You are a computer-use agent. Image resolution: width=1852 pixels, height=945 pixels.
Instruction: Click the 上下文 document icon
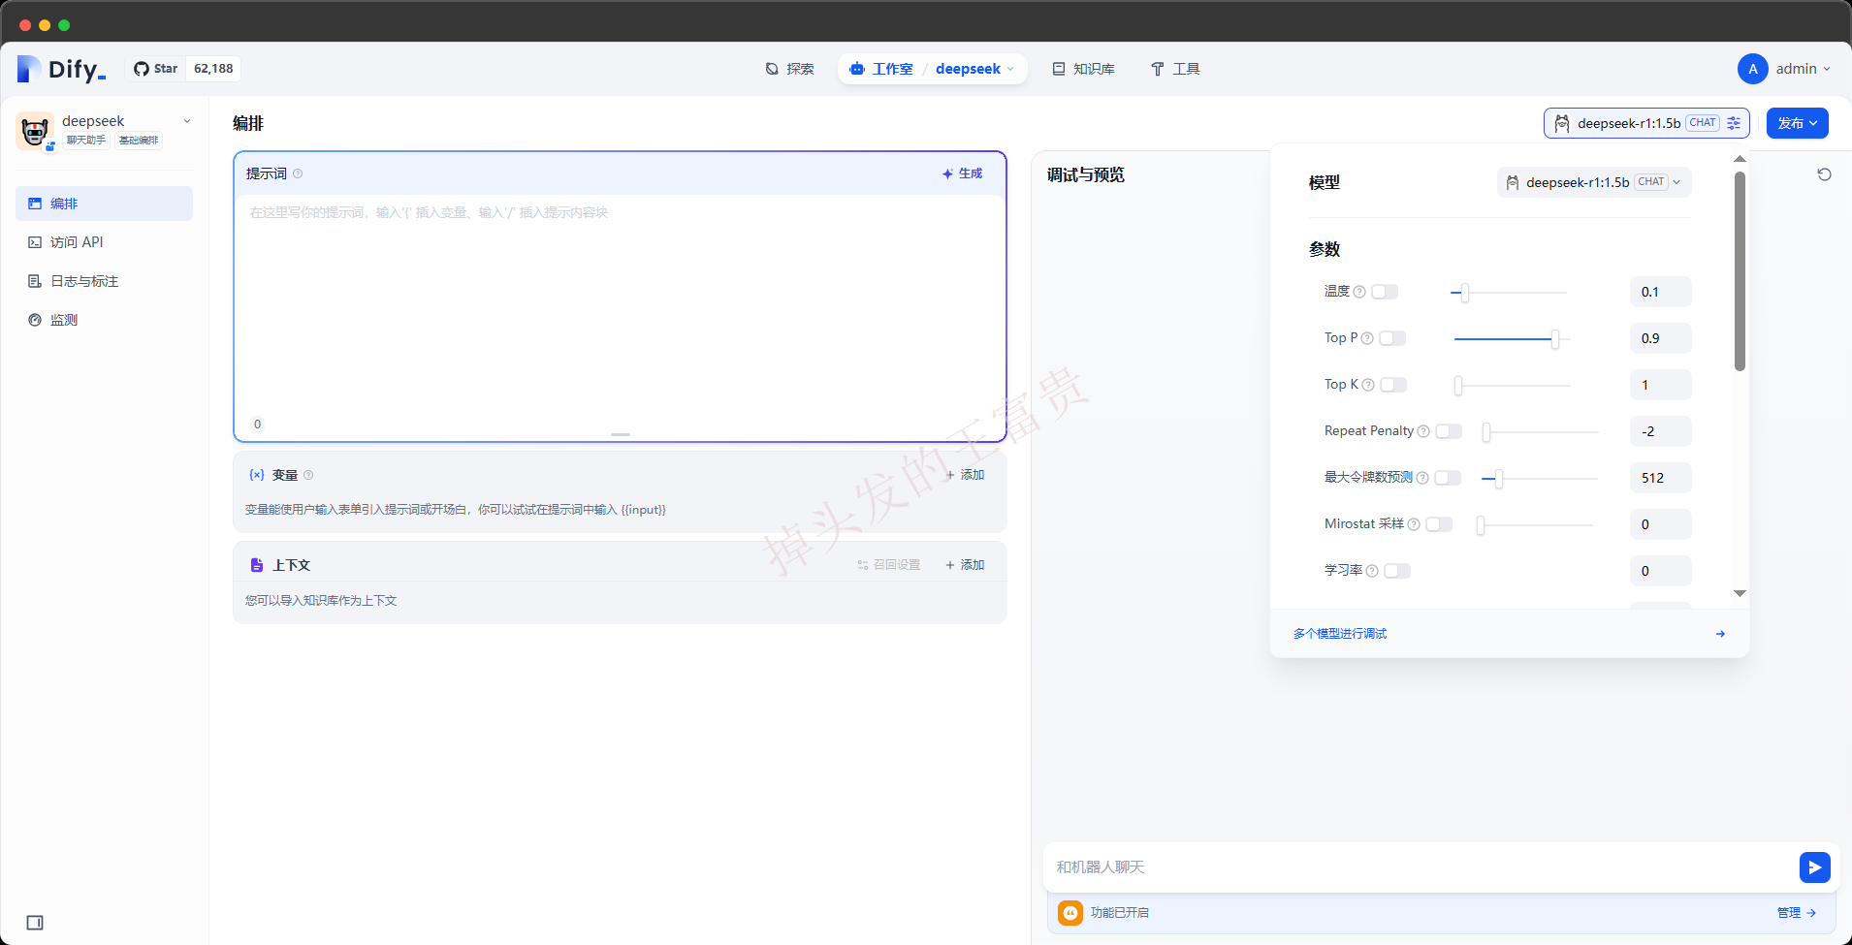257,565
